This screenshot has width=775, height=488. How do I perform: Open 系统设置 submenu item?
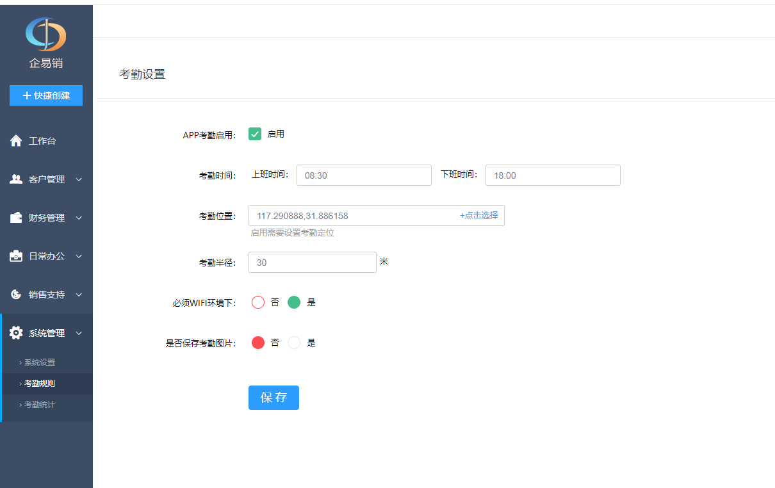click(x=40, y=362)
